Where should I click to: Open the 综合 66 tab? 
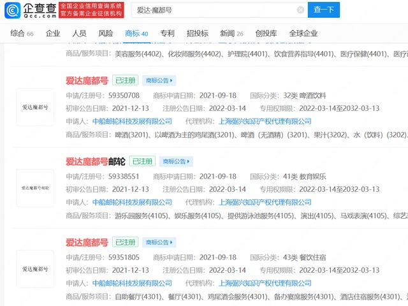22,33
